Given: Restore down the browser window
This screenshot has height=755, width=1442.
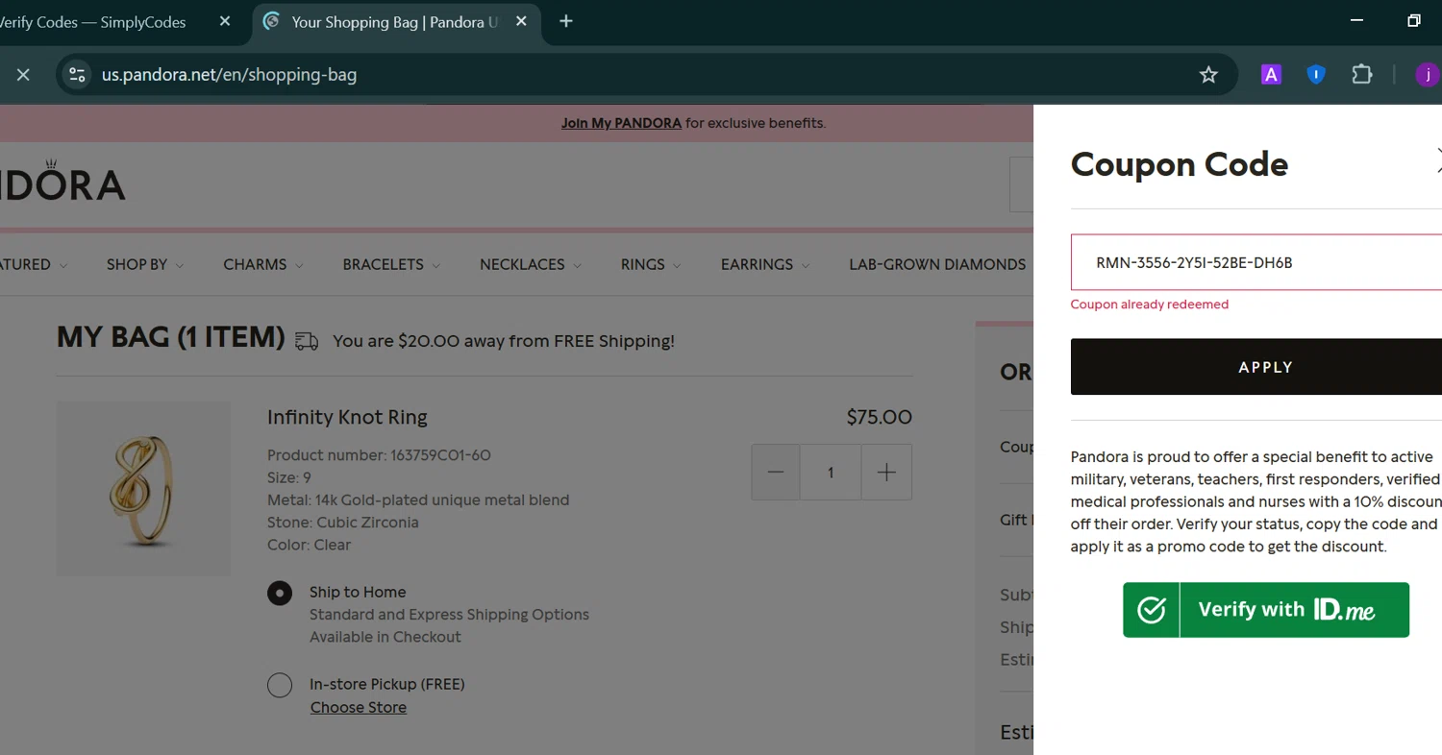Looking at the screenshot, I should pos(1414,20).
